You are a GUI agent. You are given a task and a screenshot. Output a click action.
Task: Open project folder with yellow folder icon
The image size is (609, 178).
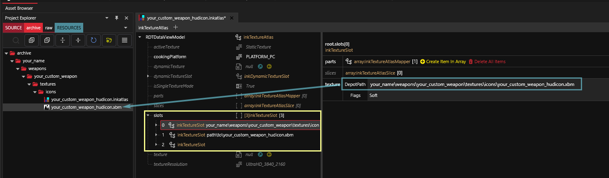109,40
